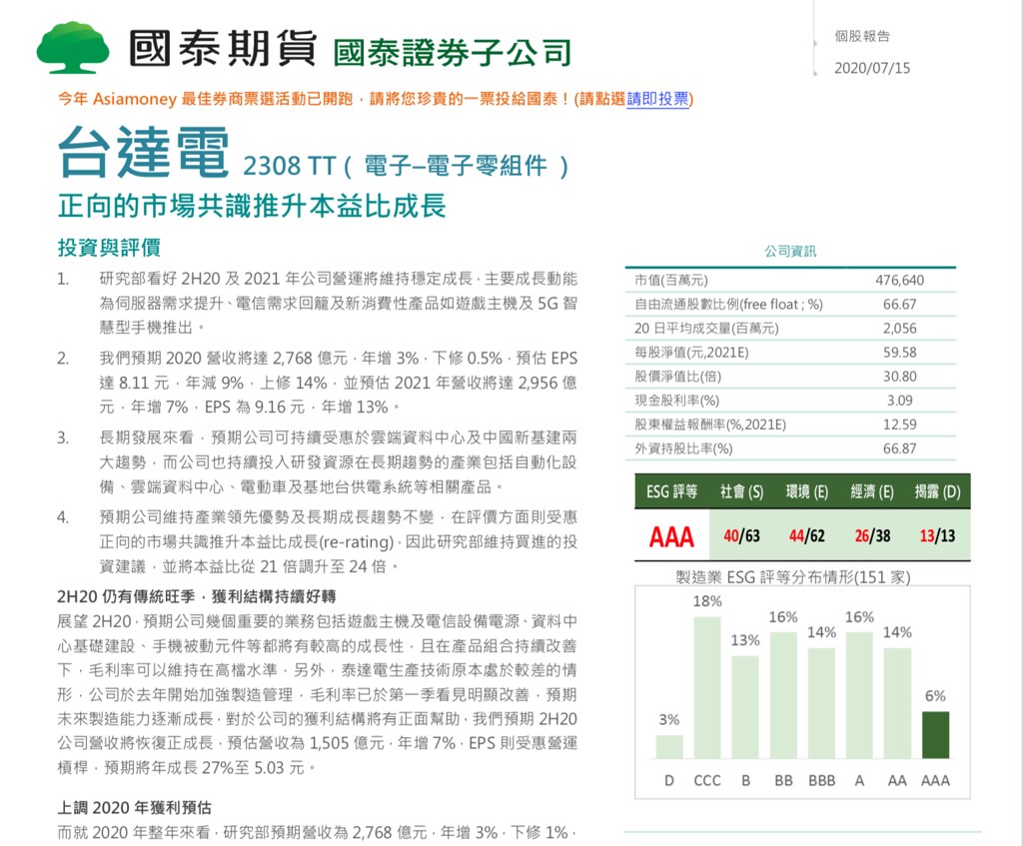
Task: Select the 環境 (E) column header
Action: click(807, 491)
